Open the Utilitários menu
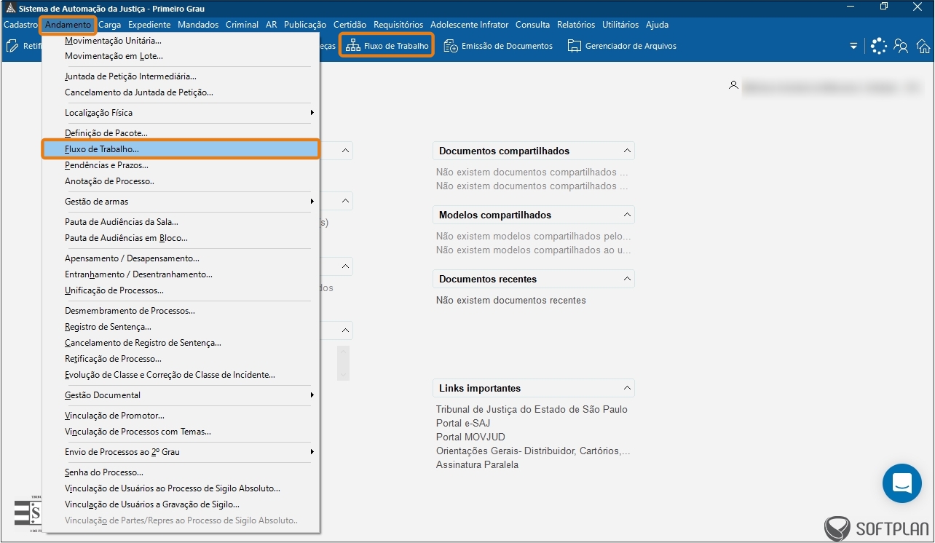Image resolution: width=935 pixels, height=543 pixels. (x=620, y=25)
